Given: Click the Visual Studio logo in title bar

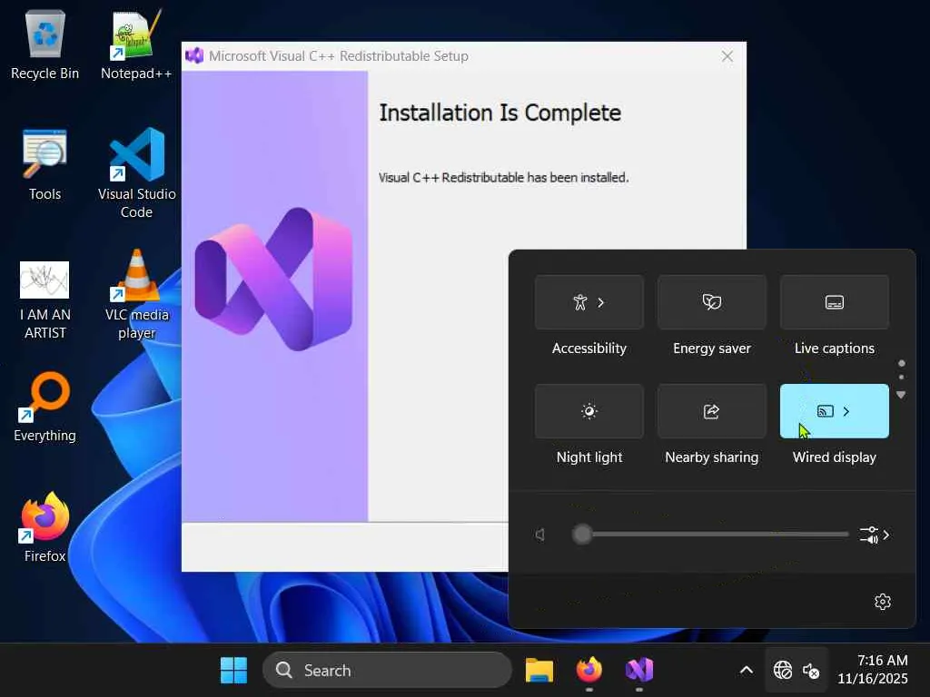Looking at the screenshot, I should tap(194, 55).
